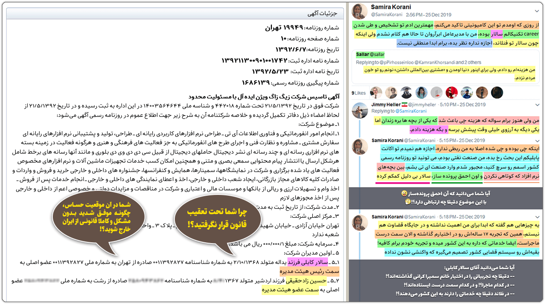Click the first liker avatar in the Likes row
545x304 pixels.
coord(375,93)
